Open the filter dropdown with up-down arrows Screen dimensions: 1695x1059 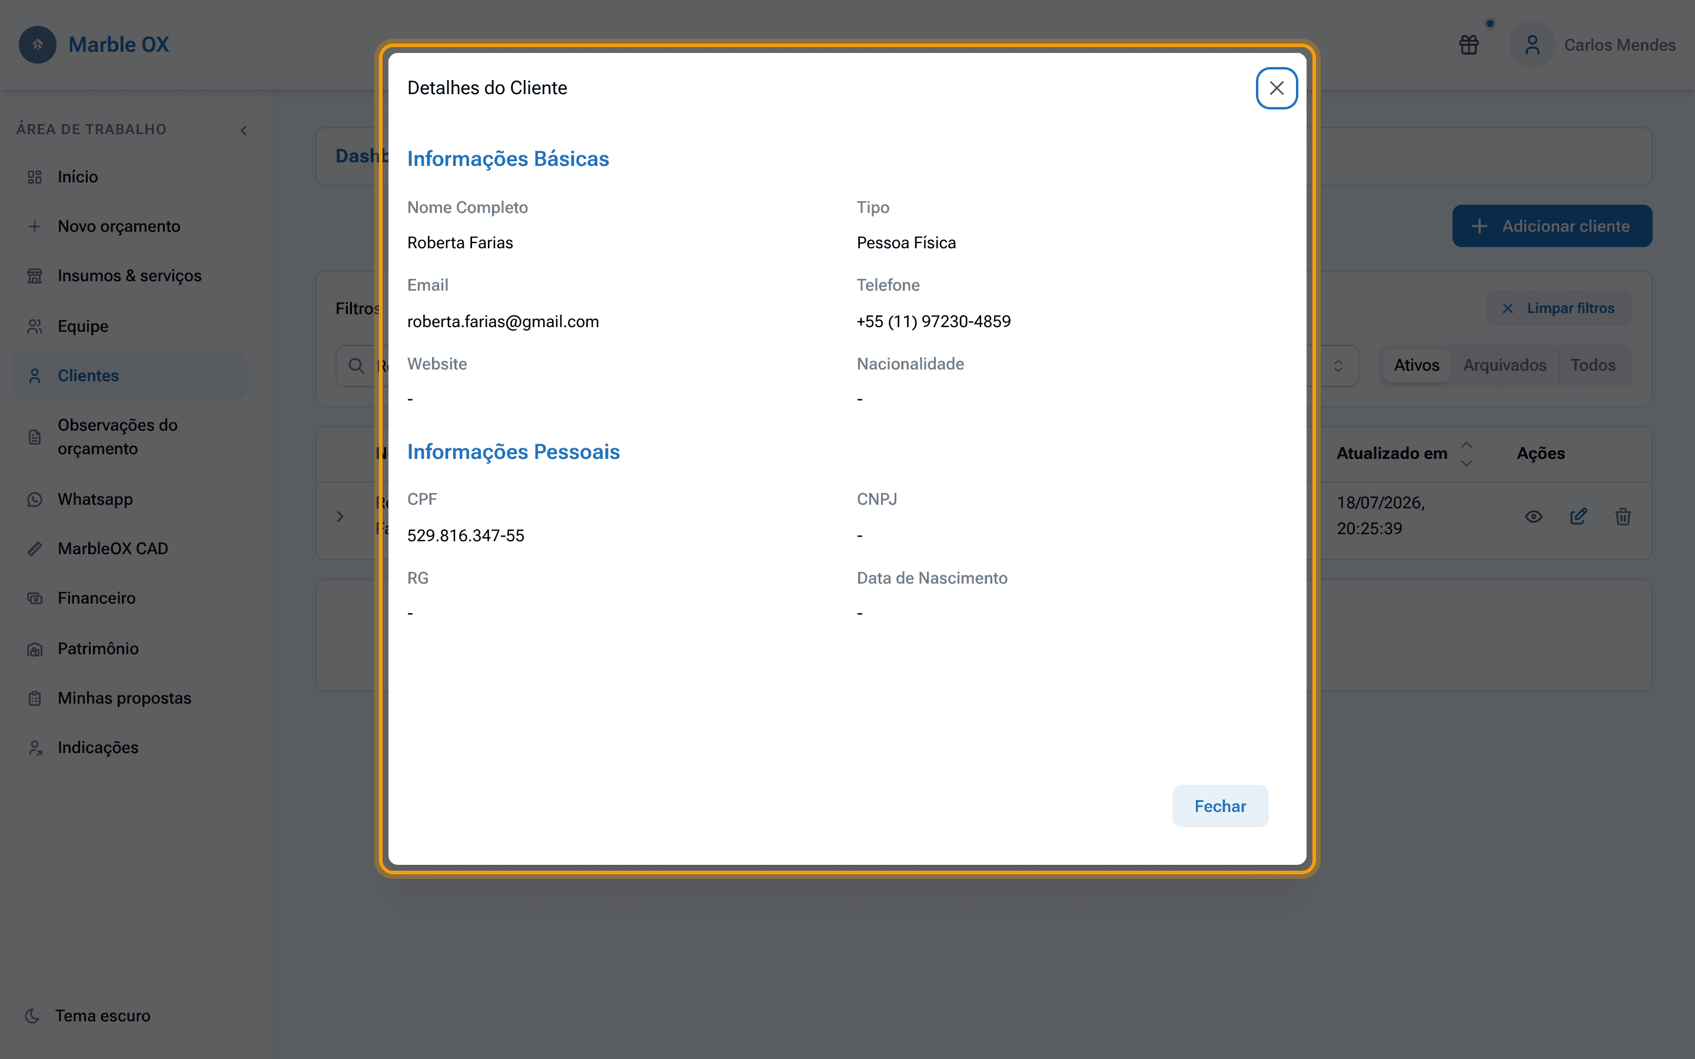pyautogui.click(x=1338, y=365)
